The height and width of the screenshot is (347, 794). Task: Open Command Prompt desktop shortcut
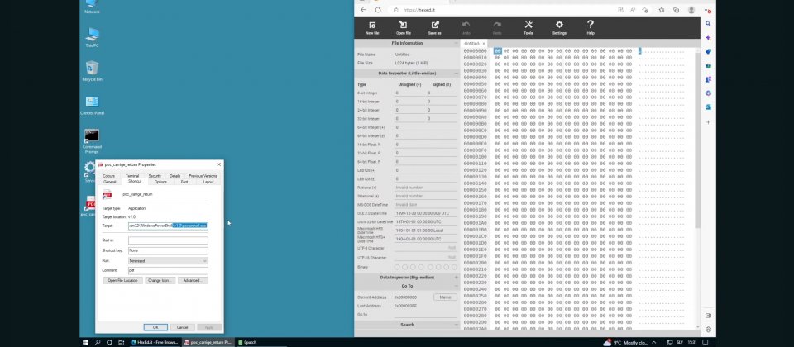tap(92, 139)
